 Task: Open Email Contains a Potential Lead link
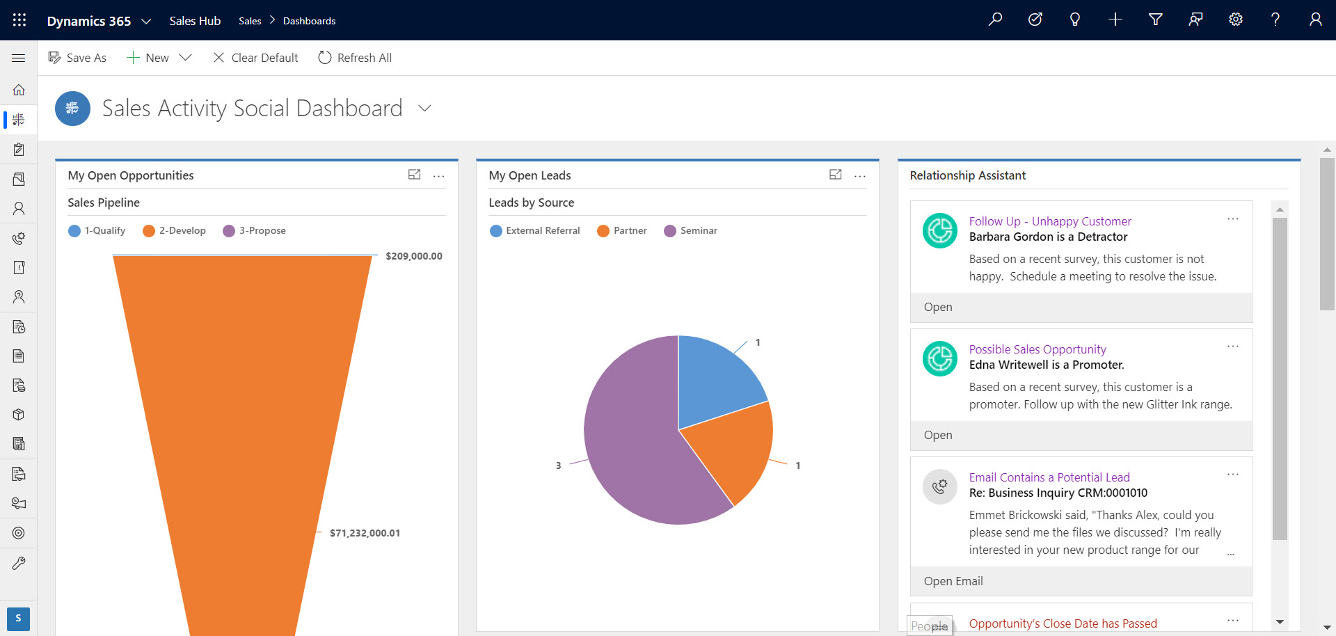[x=1049, y=477]
